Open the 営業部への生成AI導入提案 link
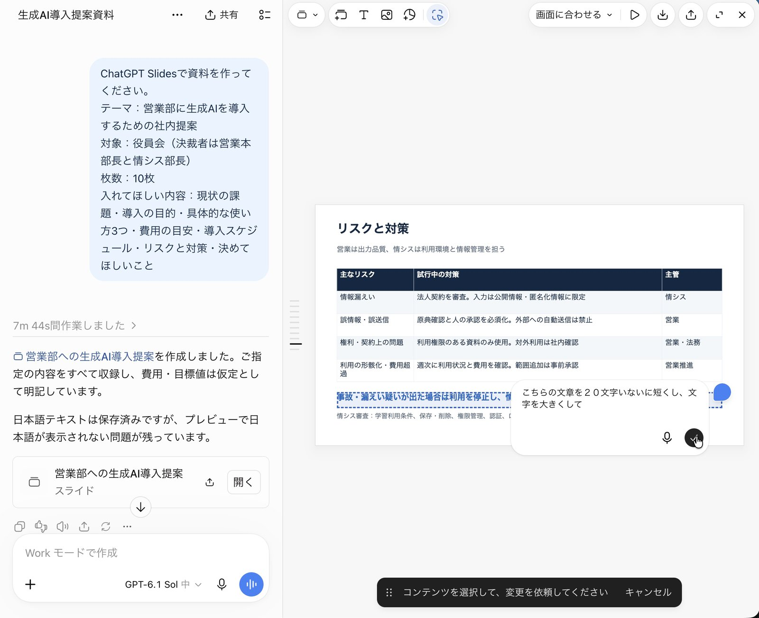Image resolution: width=759 pixels, height=618 pixels. click(x=83, y=356)
